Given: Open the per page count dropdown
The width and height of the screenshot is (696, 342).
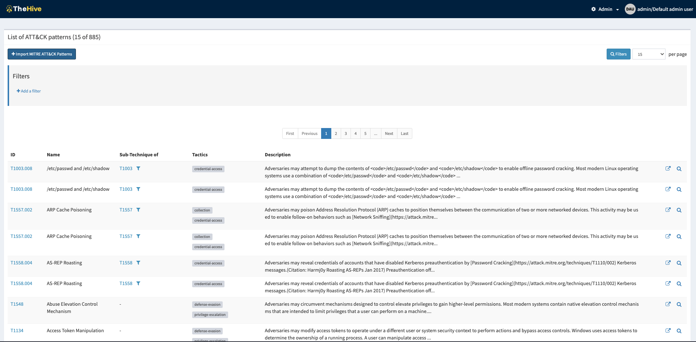Looking at the screenshot, I should [x=649, y=54].
